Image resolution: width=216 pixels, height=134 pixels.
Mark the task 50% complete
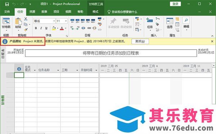coord(83,21)
